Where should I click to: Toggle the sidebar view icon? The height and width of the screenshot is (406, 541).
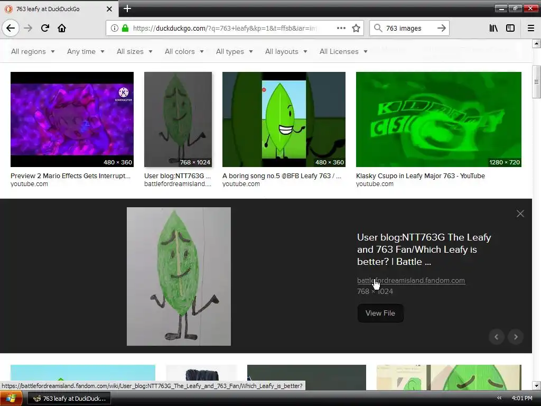coord(510,28)
